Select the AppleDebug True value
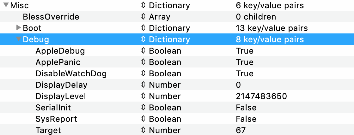Image resolution: width=354 pixels, height=135 pixels. (x=245, y=51)
